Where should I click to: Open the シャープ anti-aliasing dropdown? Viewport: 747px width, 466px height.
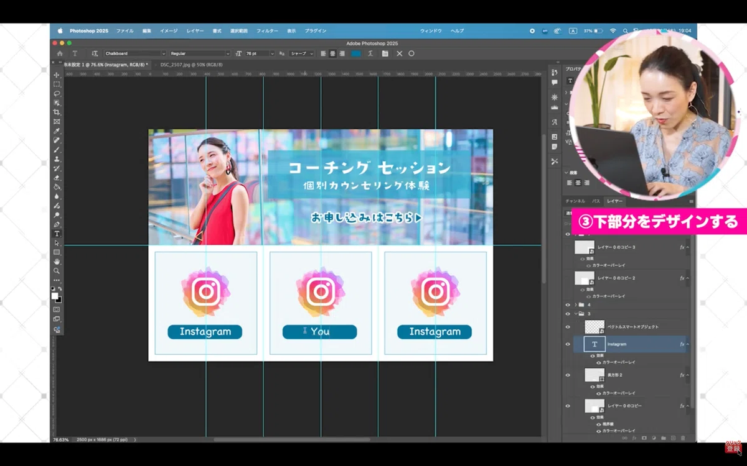click(302, 53)
